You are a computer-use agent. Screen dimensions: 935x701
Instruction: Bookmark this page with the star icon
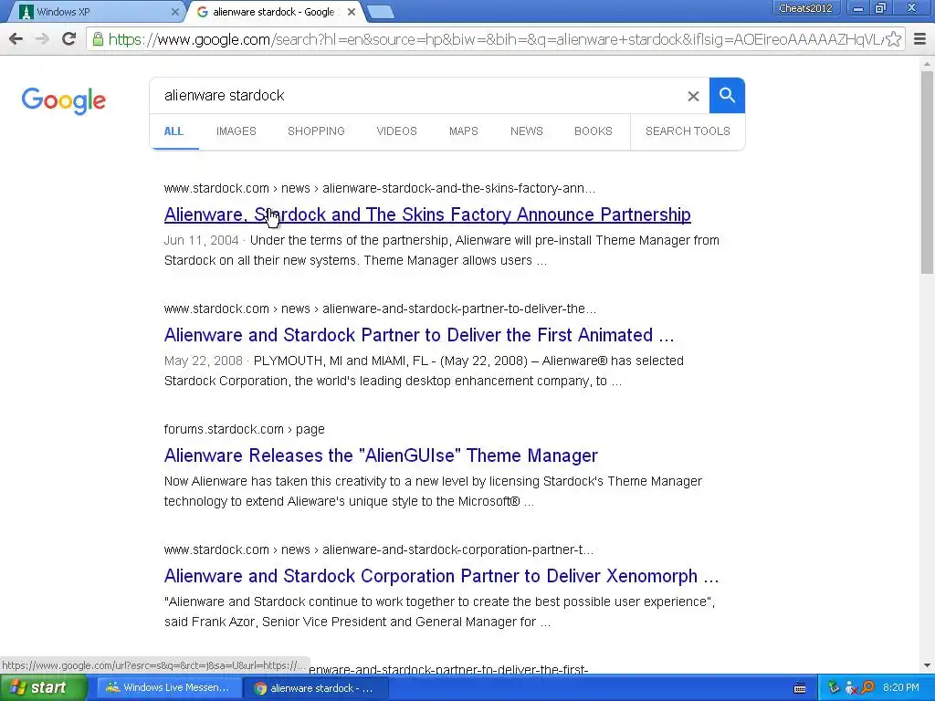pos(893,39)
